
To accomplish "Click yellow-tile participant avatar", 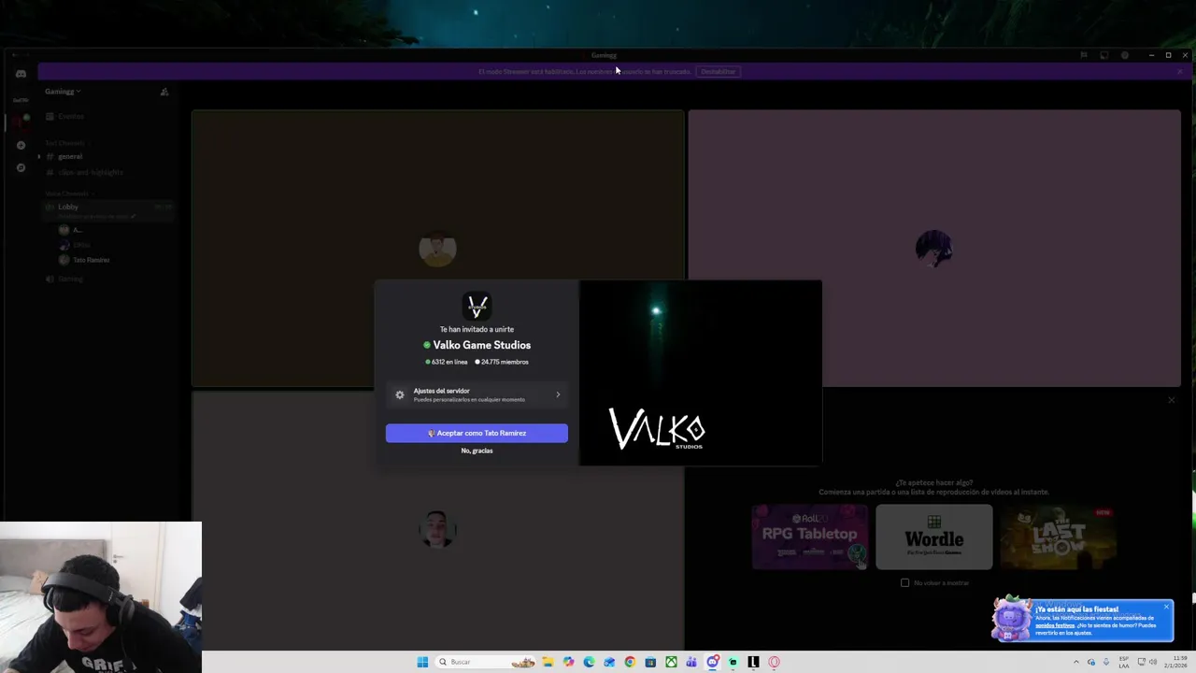I will click(x=437, y=249).
